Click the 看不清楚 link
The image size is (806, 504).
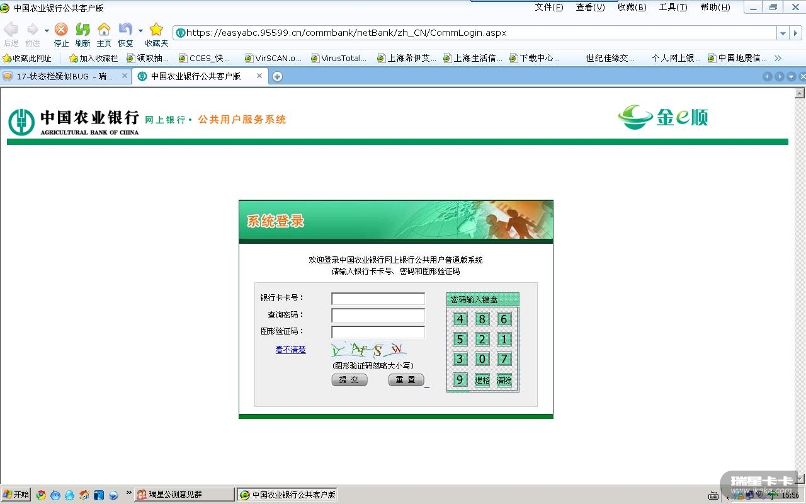(290, 350)
